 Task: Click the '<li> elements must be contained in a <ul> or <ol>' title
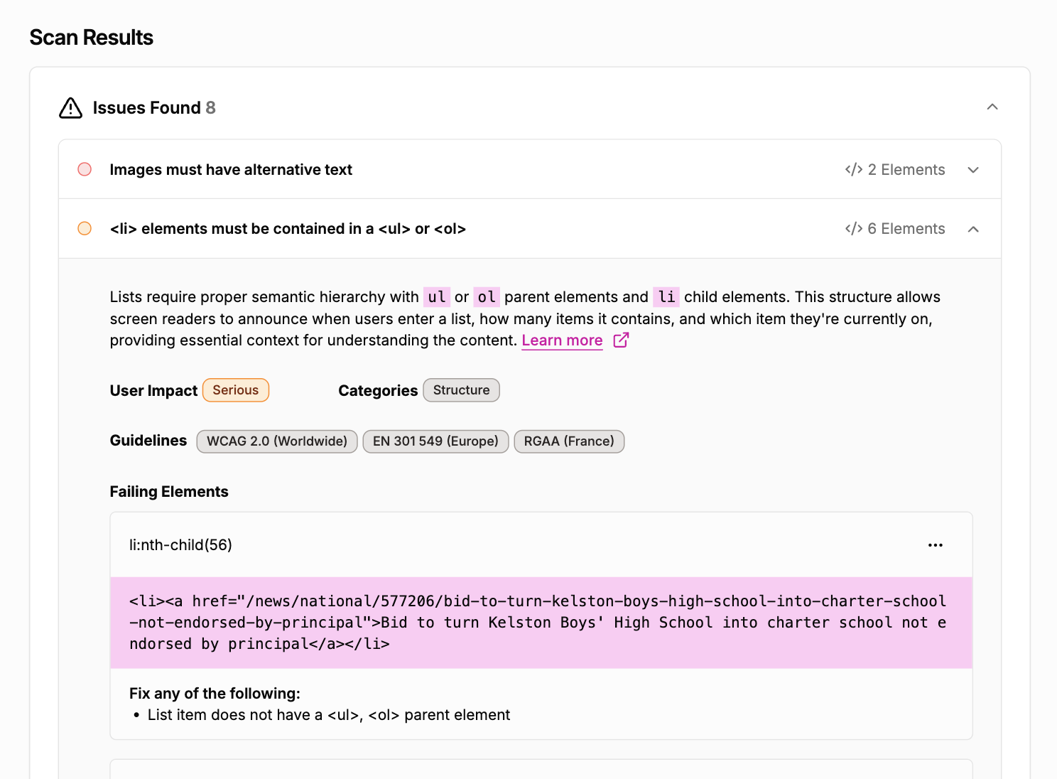coord(288,229)
